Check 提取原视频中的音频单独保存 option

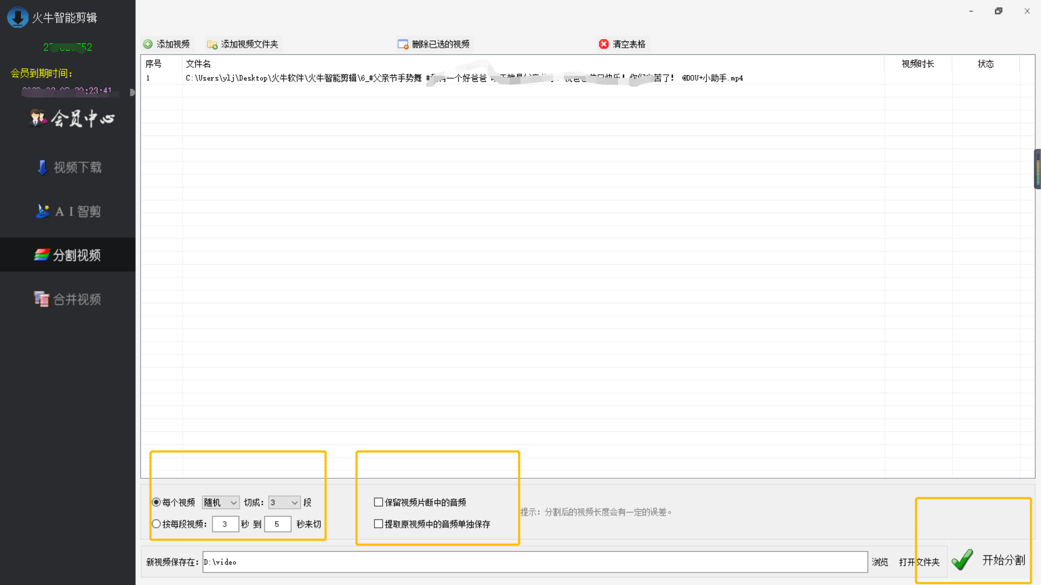point(378,524)
